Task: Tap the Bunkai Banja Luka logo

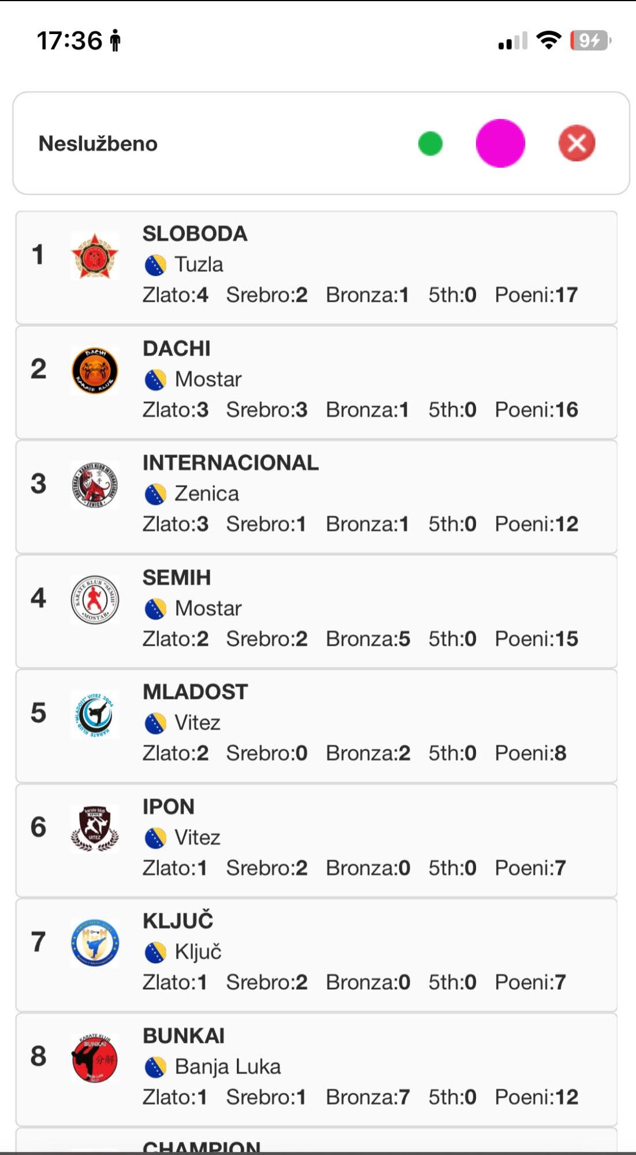Action: click(x=95, y=1058)
